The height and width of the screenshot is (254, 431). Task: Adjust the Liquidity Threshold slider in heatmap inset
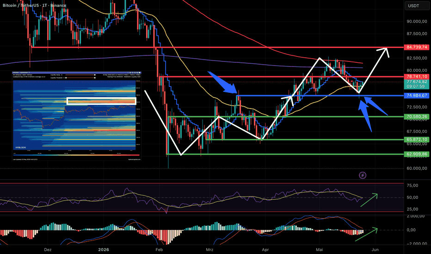[80, 78]
